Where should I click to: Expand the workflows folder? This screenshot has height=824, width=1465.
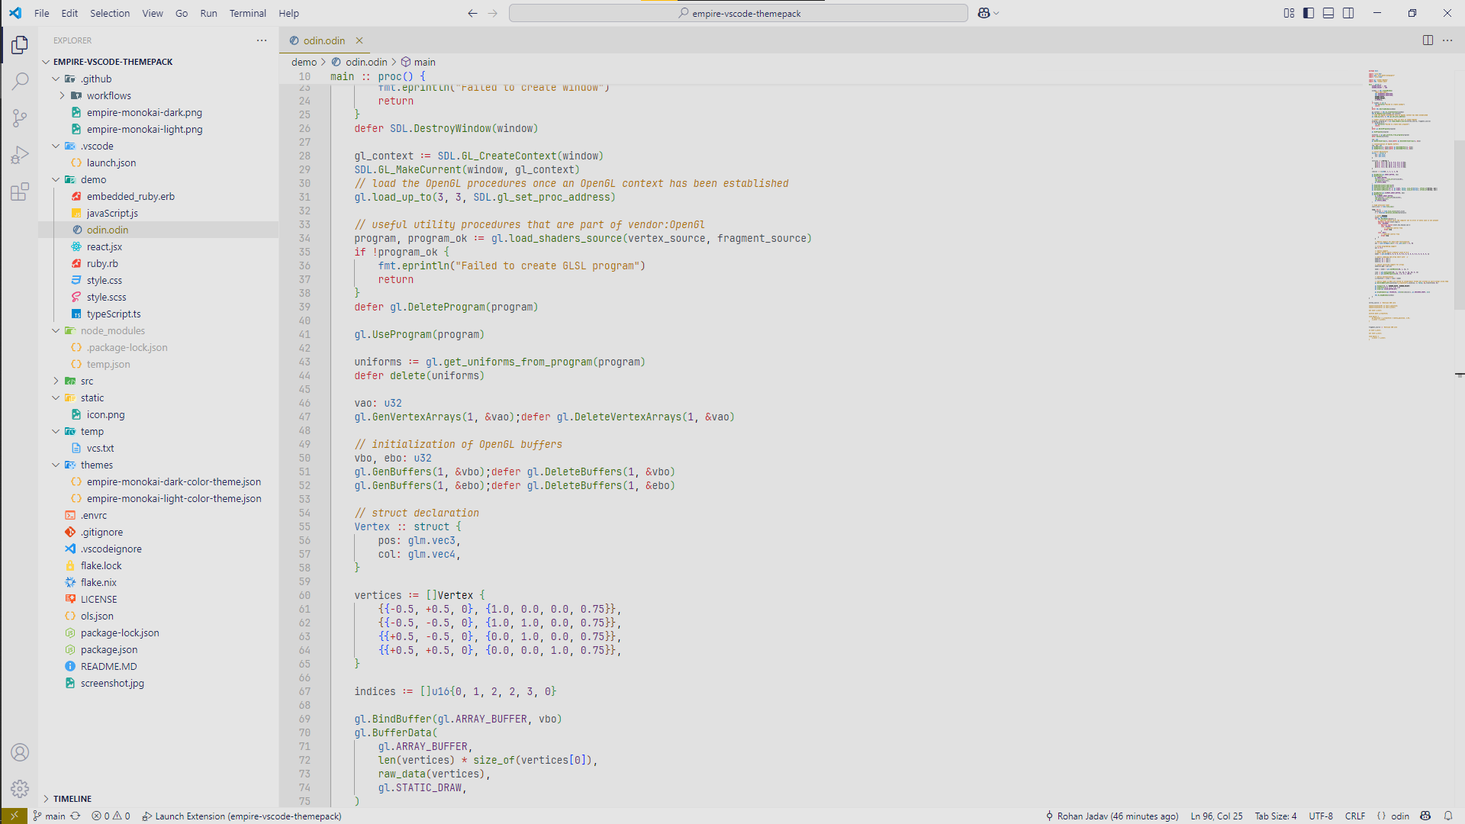(x=108, y=95)
